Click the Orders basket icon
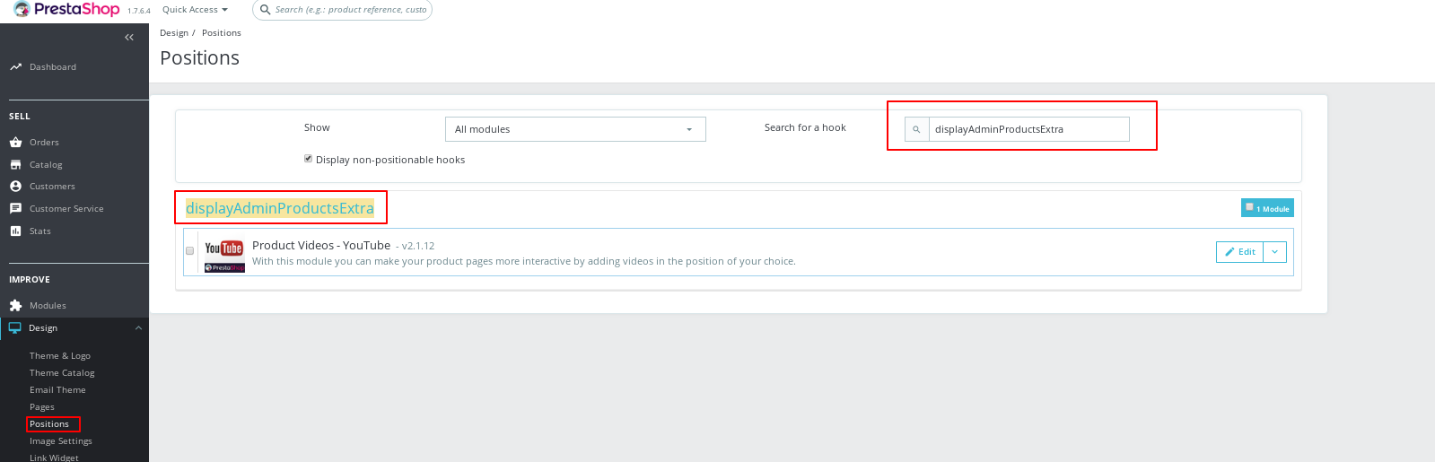Image resolution: width=1435 pixels, height=462 pixels. click(15, 142)
